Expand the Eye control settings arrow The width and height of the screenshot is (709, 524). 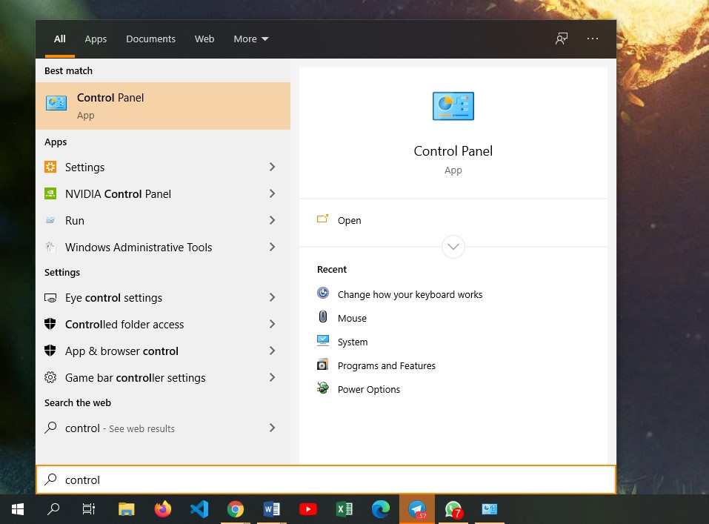(x=272, y=297)
